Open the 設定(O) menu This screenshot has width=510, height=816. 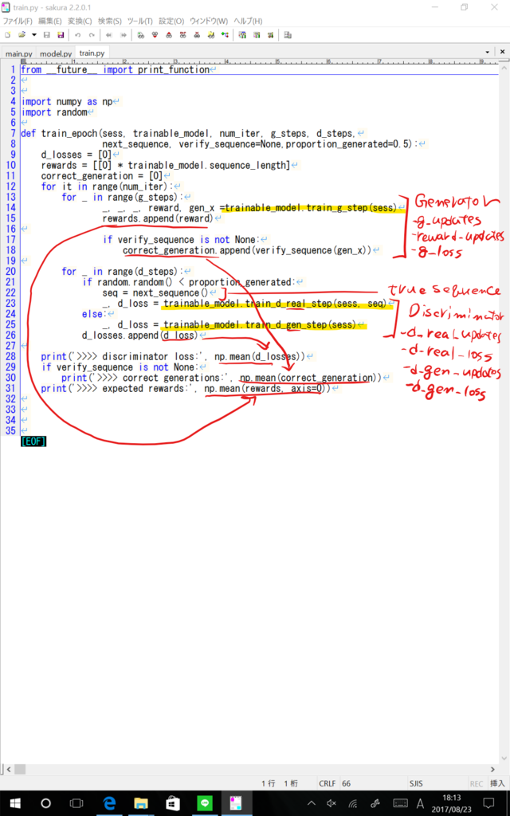click(171, 21)
